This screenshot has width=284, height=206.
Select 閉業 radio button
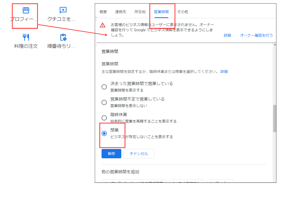(104, 133)
